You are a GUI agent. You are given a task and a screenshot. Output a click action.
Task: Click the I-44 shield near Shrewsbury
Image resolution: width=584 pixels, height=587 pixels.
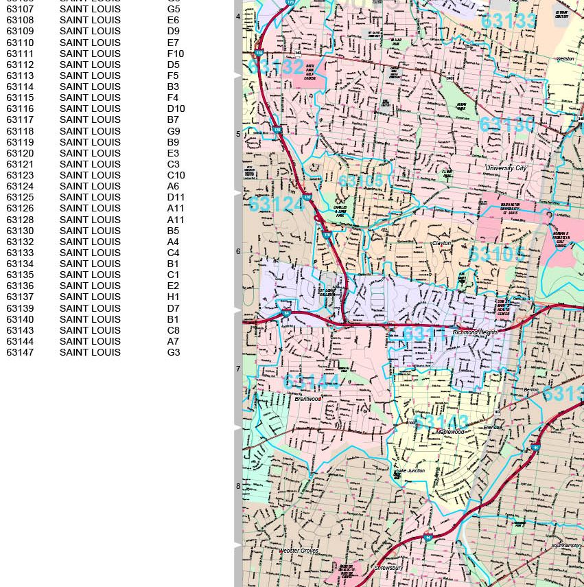point(428,538)
